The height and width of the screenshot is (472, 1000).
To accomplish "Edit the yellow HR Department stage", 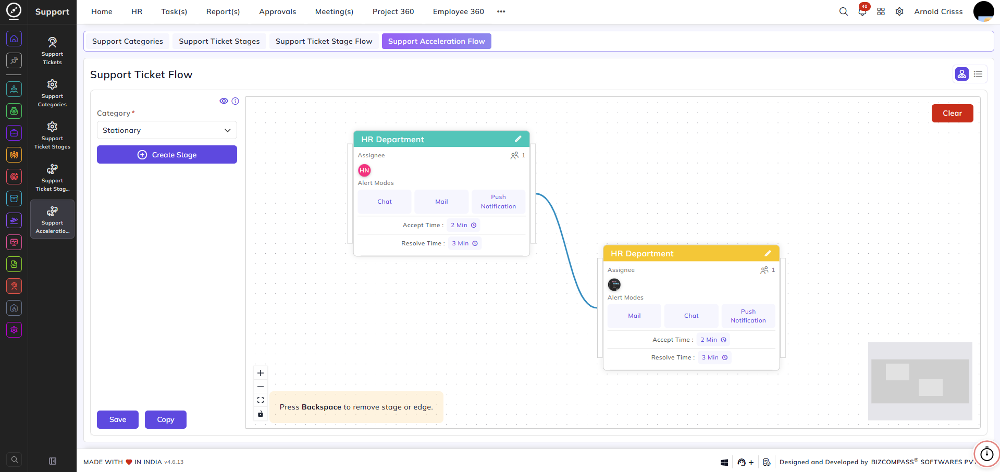I will coord(768,254).
